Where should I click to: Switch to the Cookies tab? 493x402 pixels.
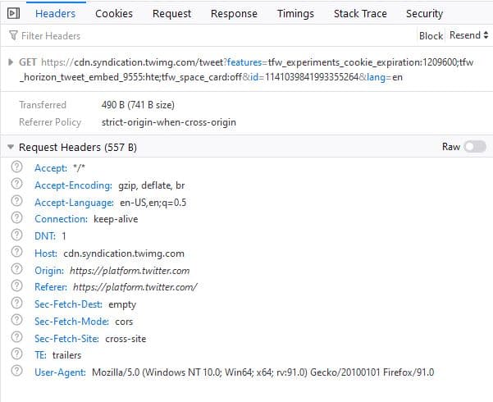(114, 13)
